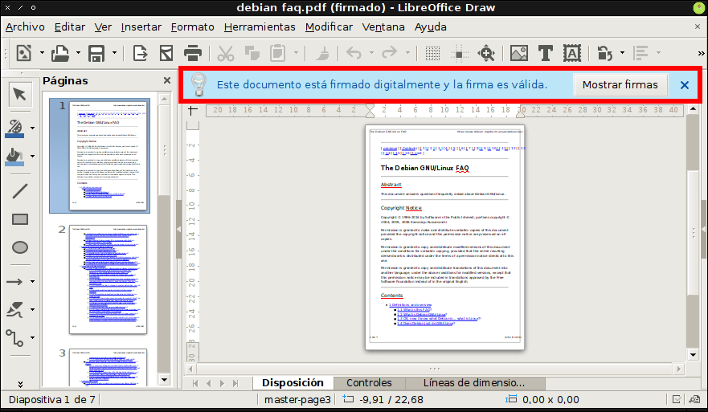Click the Fill color bucket icon

[15, 156]
